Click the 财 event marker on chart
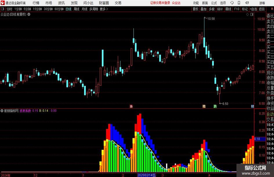The width and height of the screenshot is (274, 177). tap(253, 106)
